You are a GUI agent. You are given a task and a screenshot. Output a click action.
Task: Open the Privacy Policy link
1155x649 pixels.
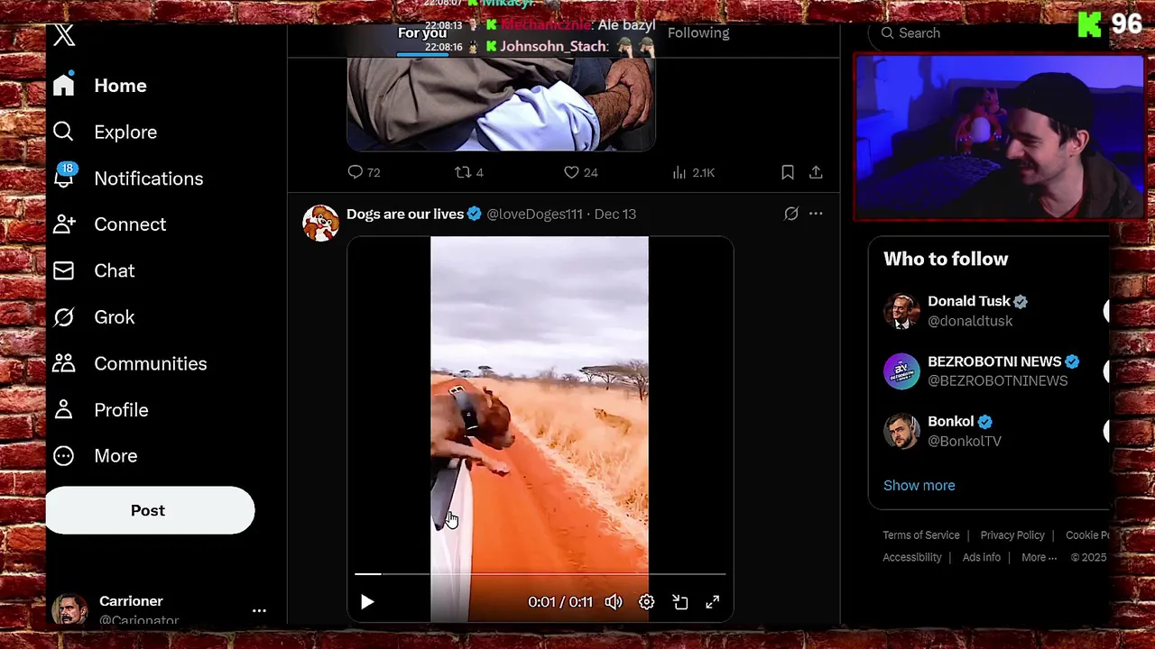[1012, 535]
